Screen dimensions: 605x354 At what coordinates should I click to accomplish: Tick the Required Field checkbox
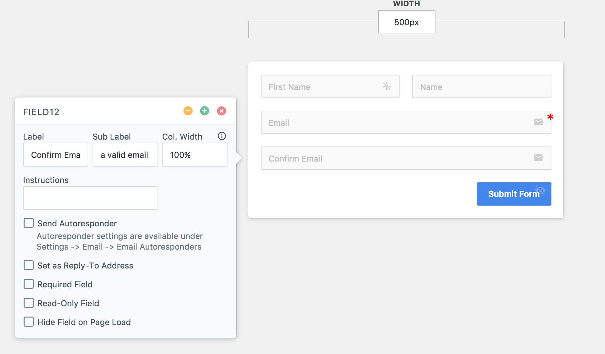(x=29, y=284)
